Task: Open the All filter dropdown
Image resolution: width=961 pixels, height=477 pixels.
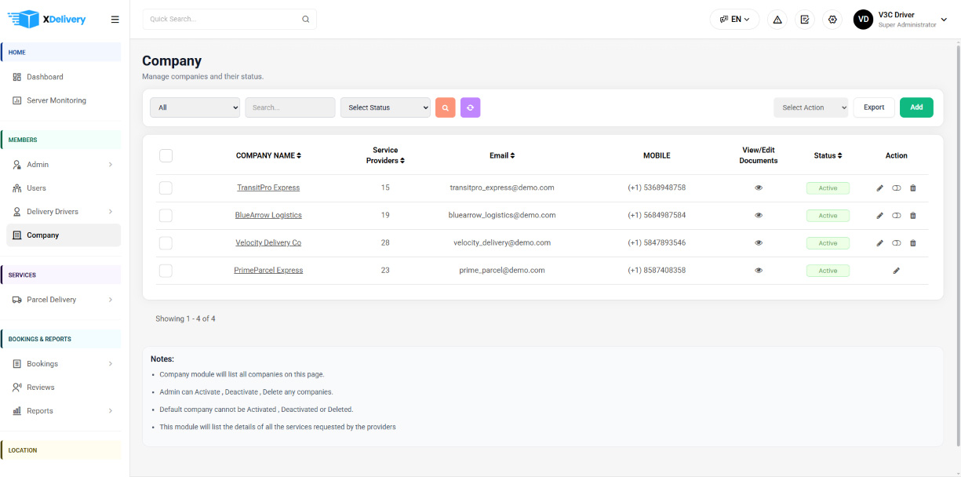Action: tap(195, 107)
